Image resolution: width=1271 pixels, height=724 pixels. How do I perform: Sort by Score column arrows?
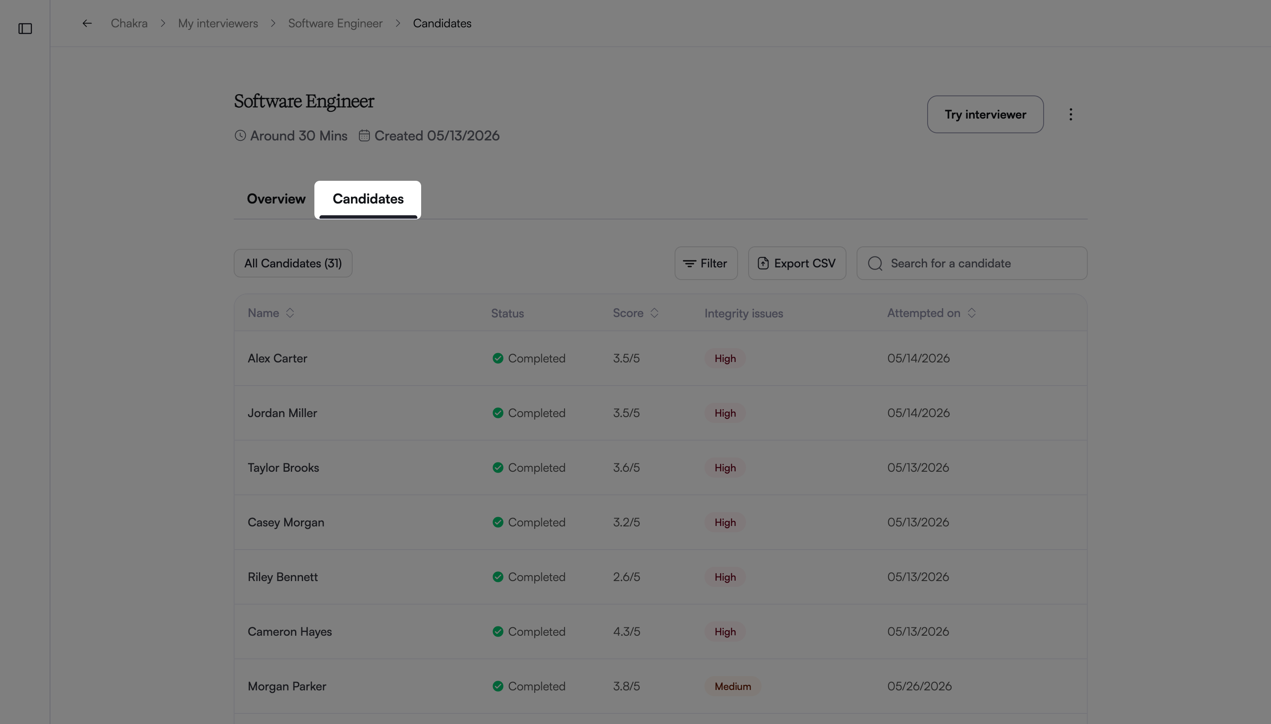tap(654, 313)
